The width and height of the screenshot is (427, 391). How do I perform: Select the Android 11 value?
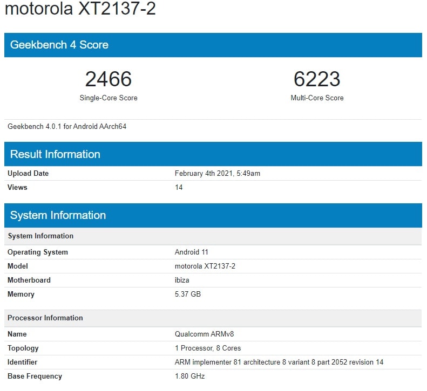pyautogui.click(x=192, y=252)
